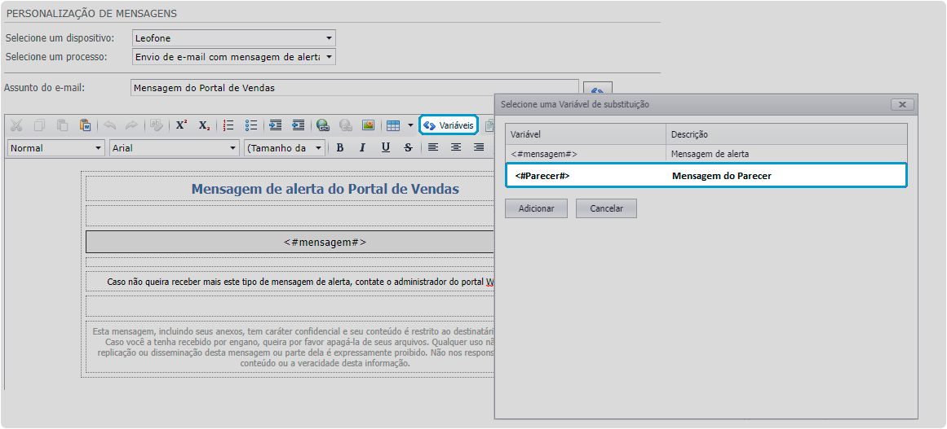947x429 pixels.
Task: Open the Arial font dropdown
Action: [175, 148]
